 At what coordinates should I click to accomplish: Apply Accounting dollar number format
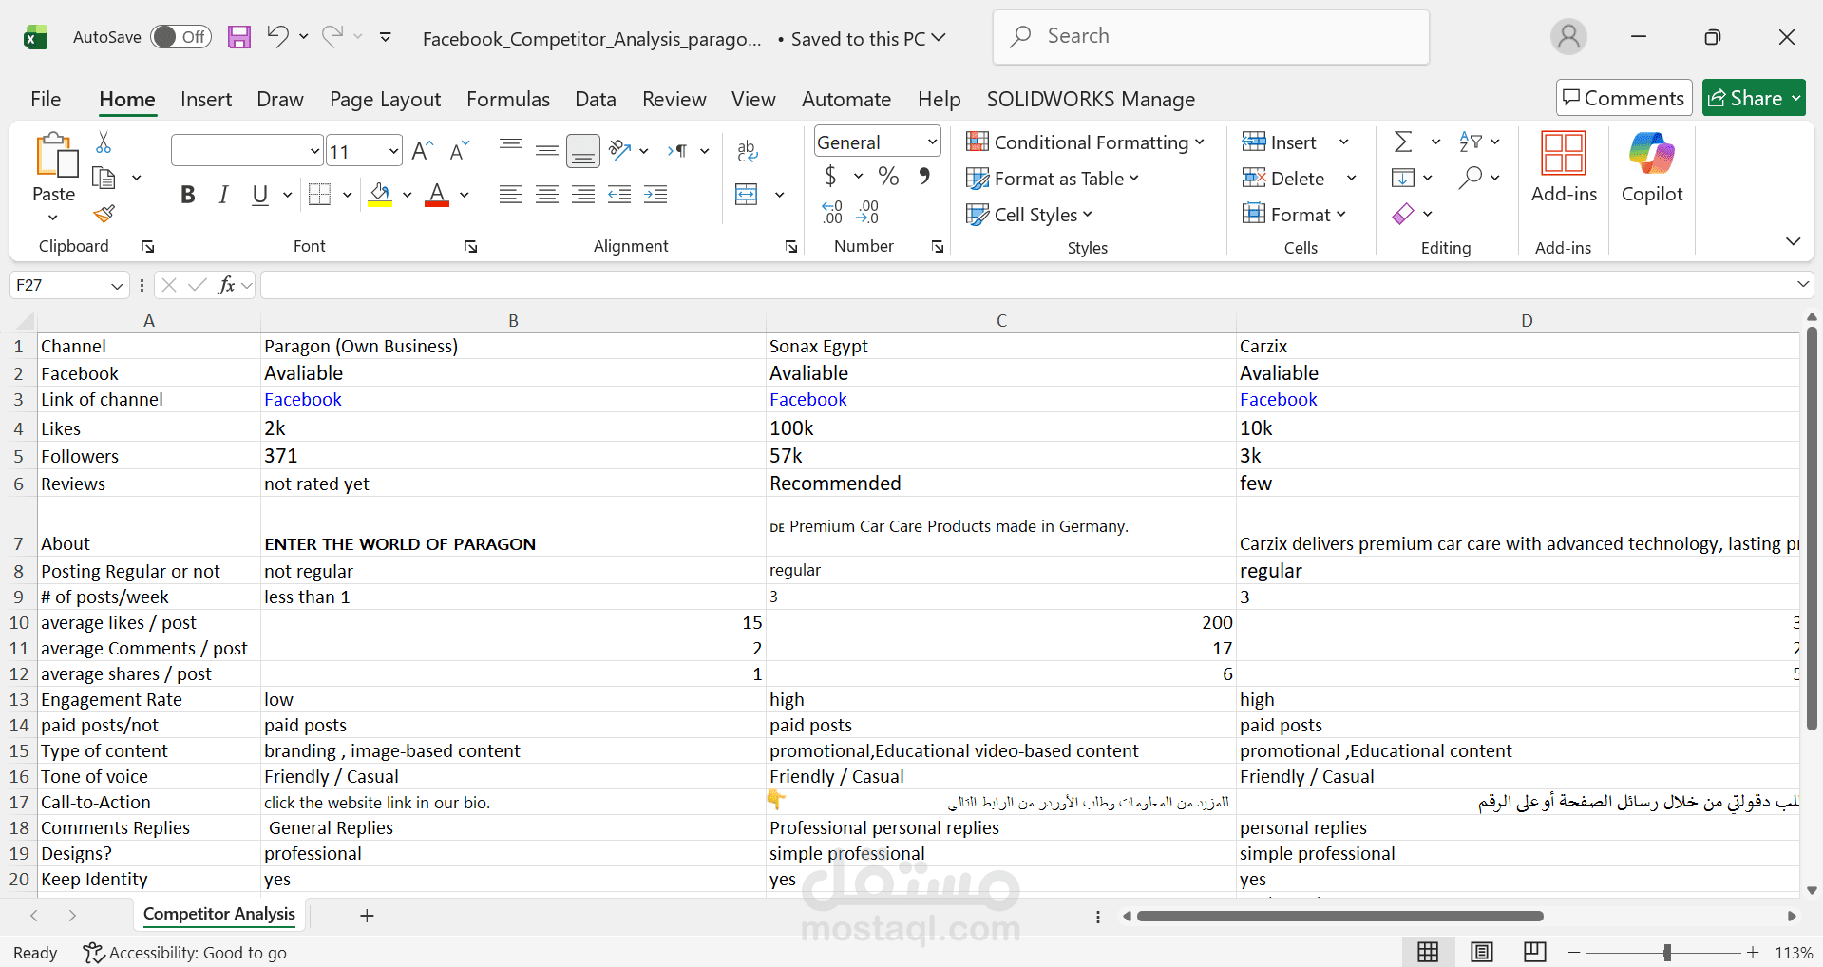click(831, 176)
